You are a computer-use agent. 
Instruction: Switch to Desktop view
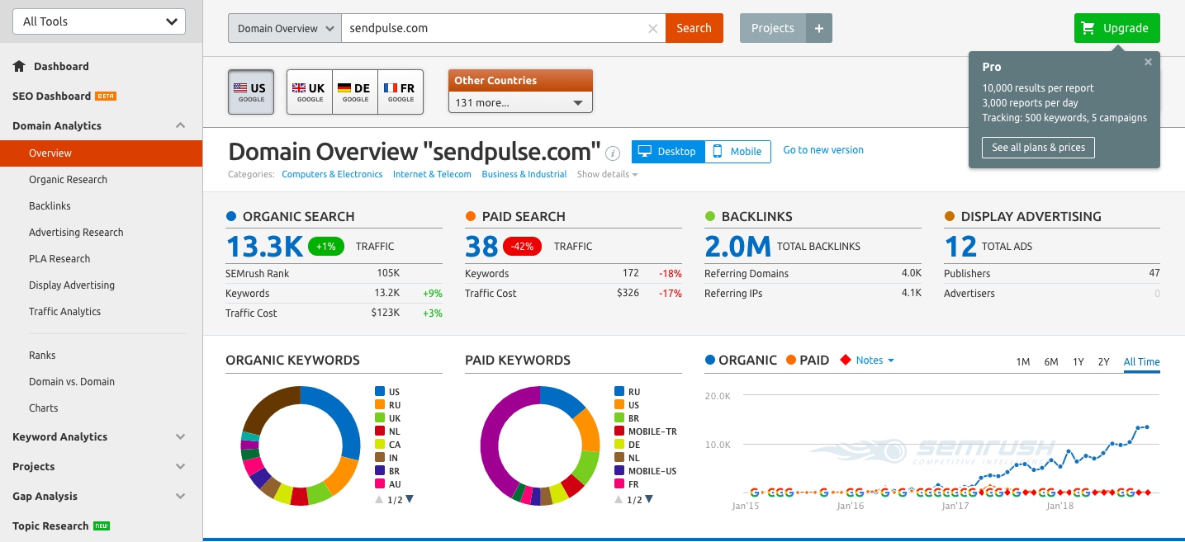point(668,152)
